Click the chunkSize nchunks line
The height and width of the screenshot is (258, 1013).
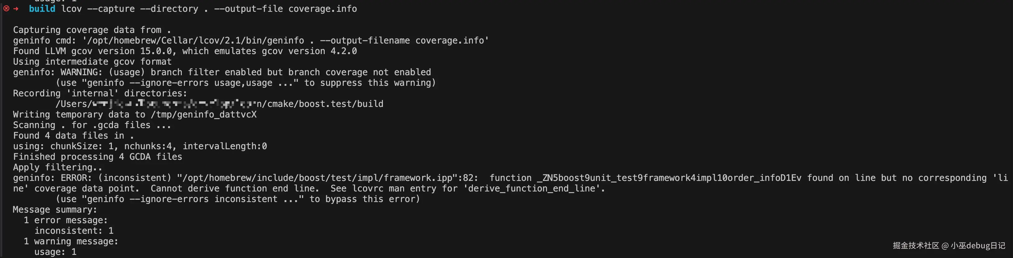(x=140, y=146)
